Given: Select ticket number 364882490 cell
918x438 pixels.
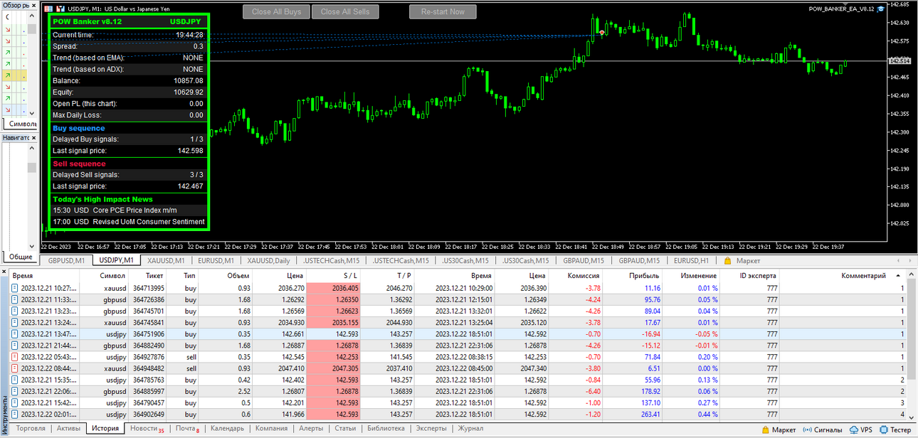Looking at the screenshot, I should pos(149,346).
